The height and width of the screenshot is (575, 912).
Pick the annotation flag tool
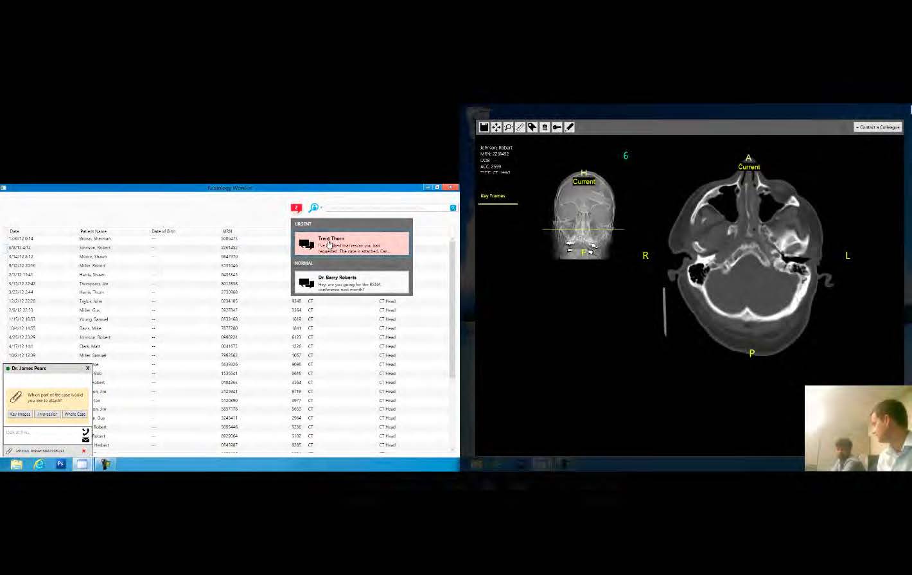532,127
